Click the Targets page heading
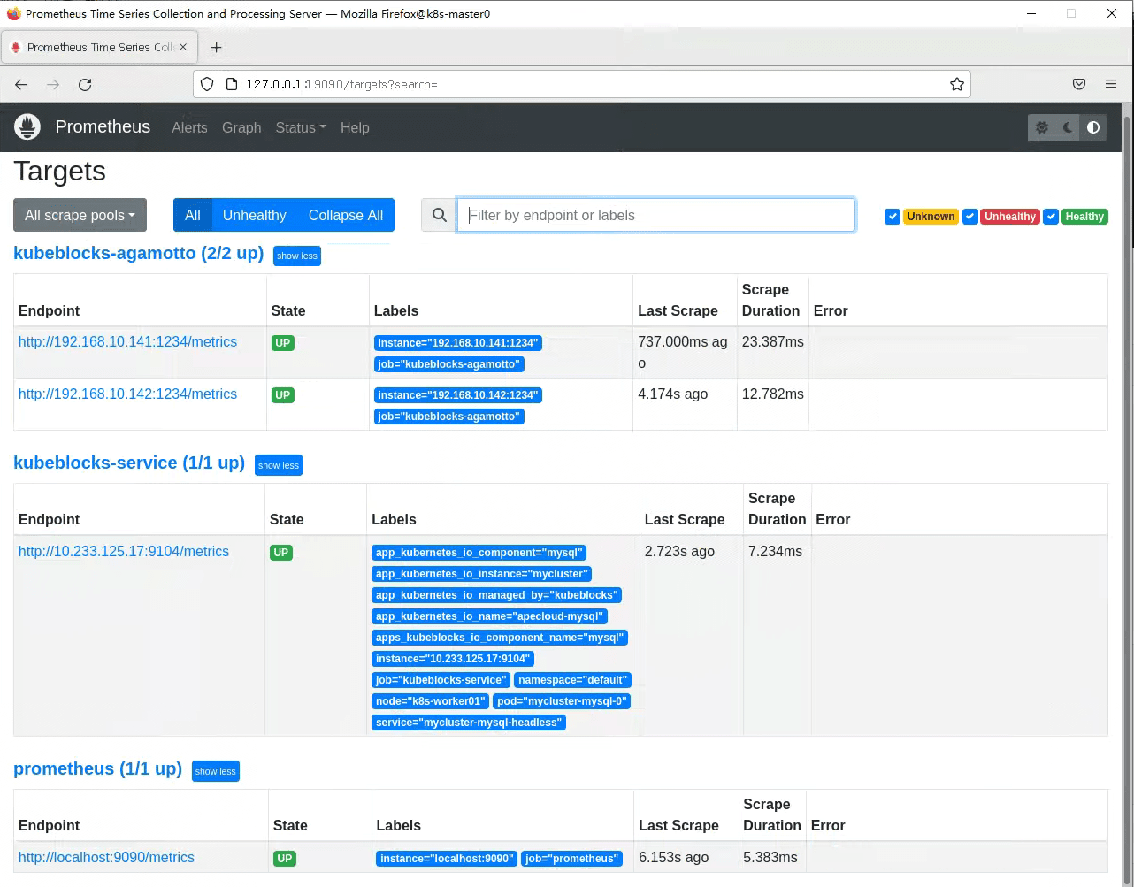This screenshot has height=887, width=1134. pyautogui.click(x=59, y=172)
